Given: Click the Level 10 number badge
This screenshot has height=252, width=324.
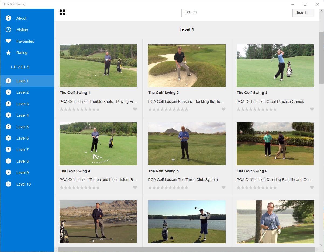Looking at the screenshot, I should click(8, 184).
